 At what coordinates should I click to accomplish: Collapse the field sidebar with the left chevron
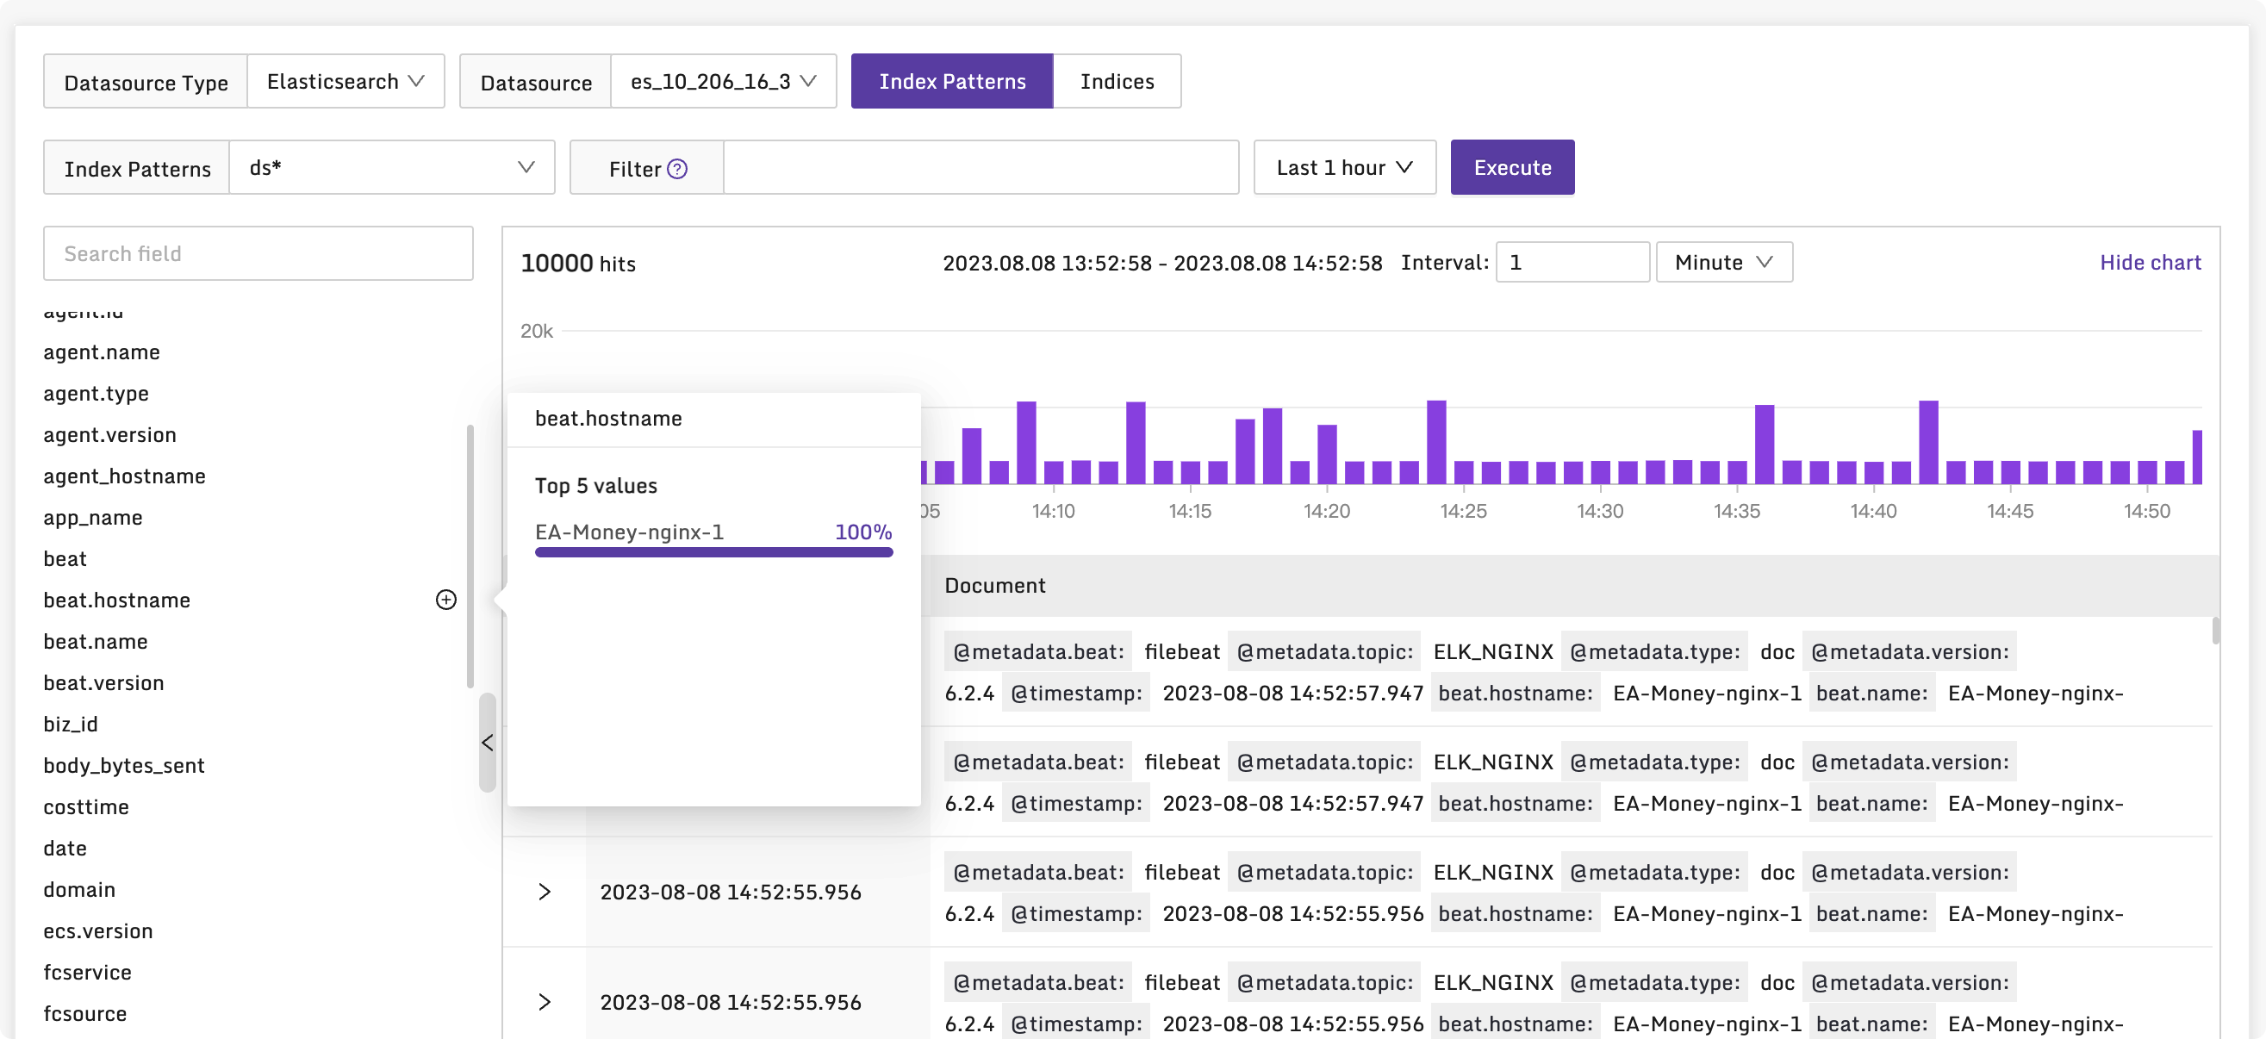488,743
